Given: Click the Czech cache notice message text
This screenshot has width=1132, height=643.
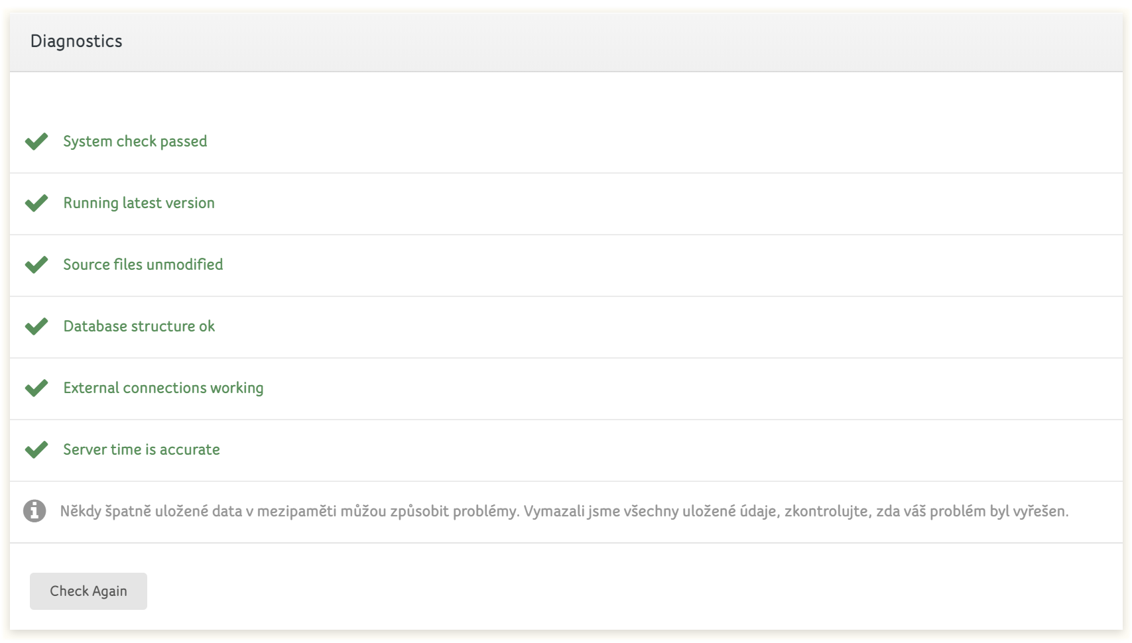Looking at the screenshot, I should pyautogui.click(x=564, y=511).
